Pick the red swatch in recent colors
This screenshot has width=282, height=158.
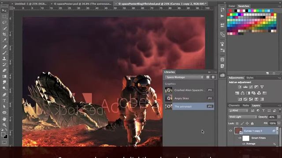[230, 11]
